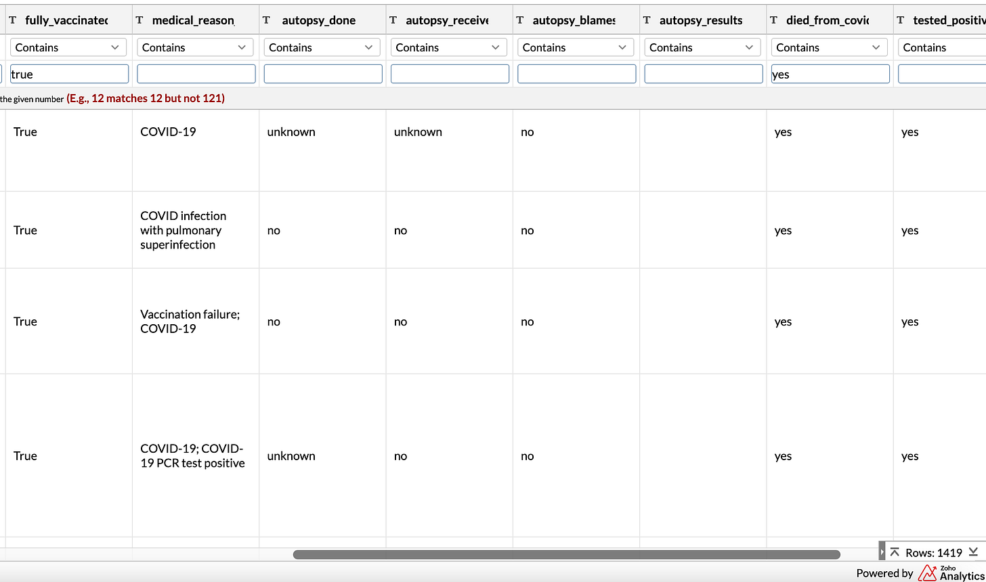Focus the autopsy_blames filter input
Image resolution: width=986 pixels, height=582 pixels.
[577, 74]
